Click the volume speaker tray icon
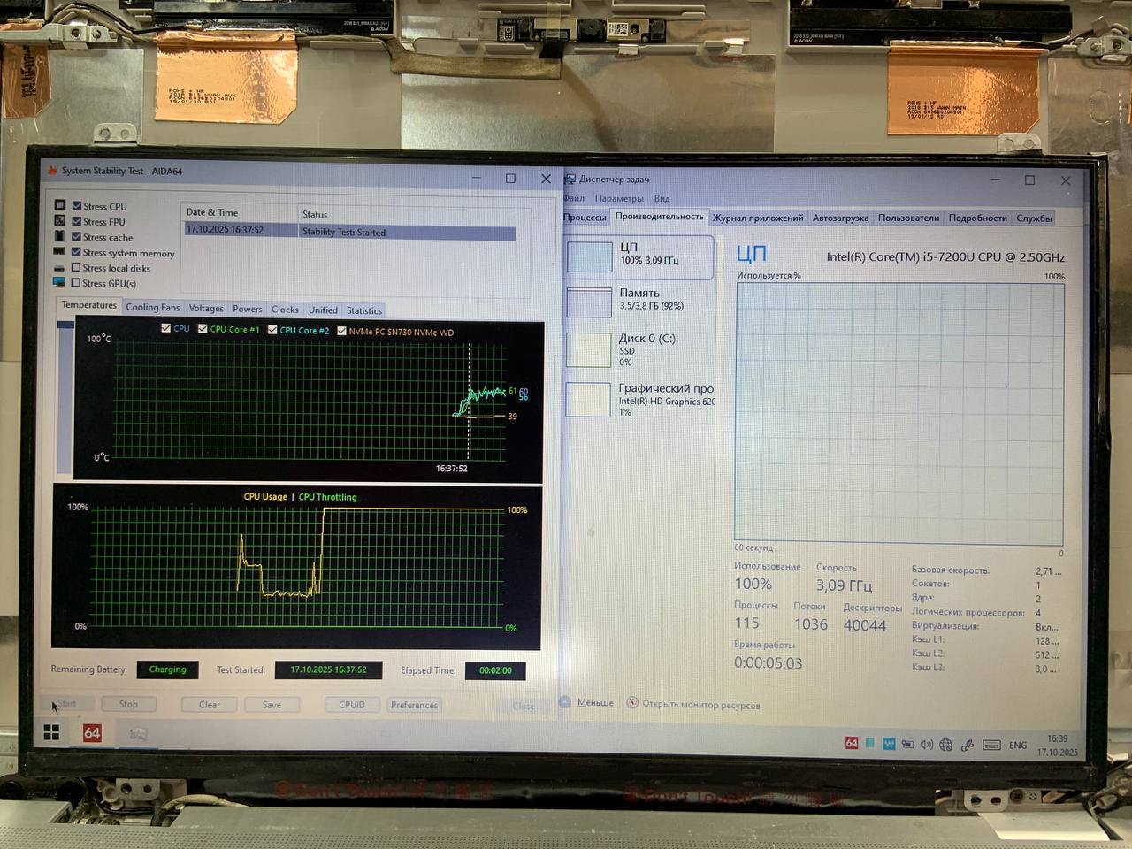The height and width of the screenshot is (849, 1132). [926, 744]
